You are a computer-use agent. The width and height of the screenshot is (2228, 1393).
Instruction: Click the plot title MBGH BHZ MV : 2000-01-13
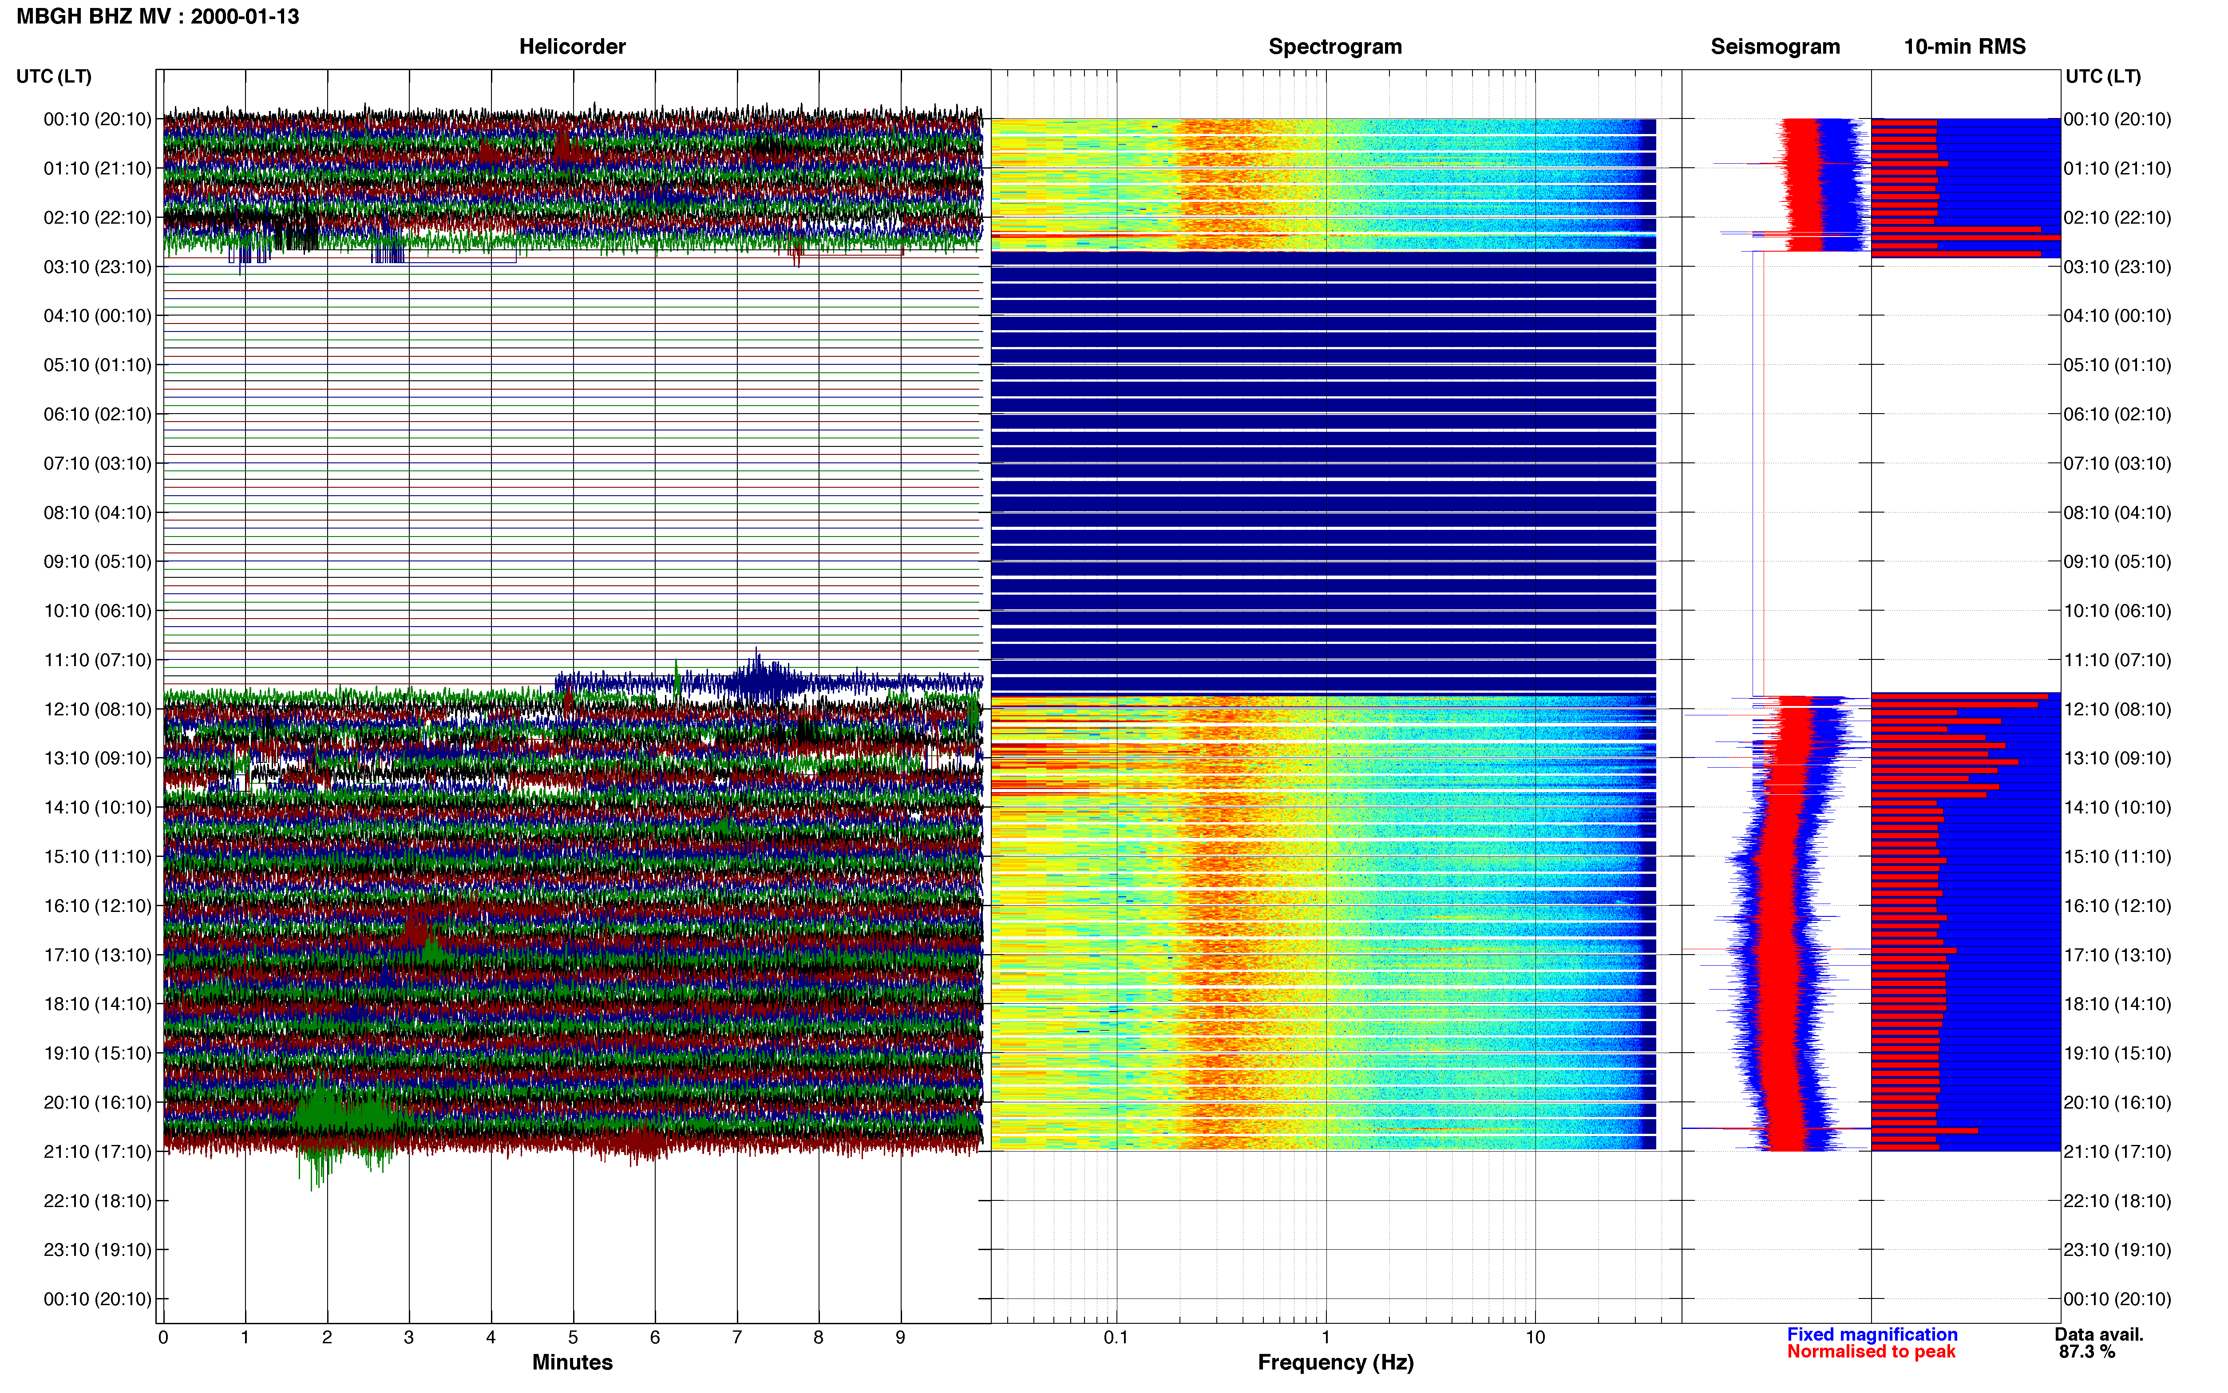(158, 16)
